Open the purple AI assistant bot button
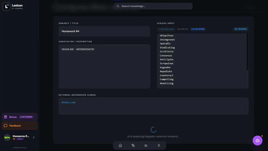Viewport: 268px width, 151px height. [257, 141]
